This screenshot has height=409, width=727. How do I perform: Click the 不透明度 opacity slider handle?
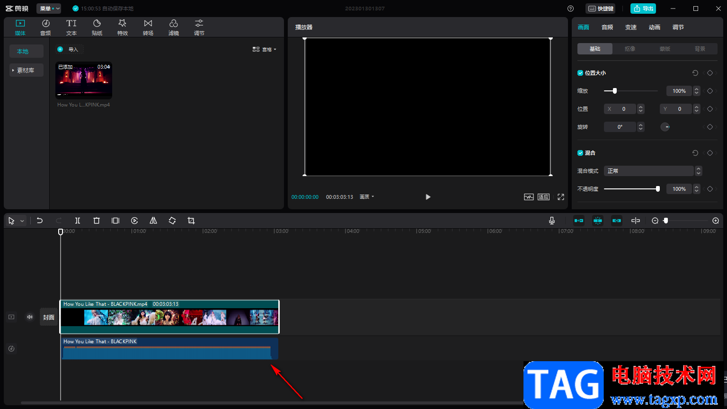658,189
